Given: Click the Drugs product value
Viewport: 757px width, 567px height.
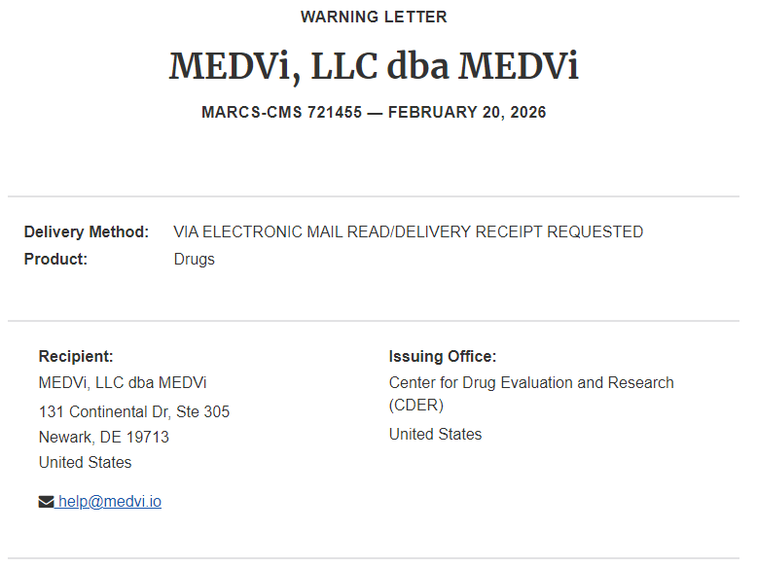Looking at the screenshot, I should (194, 259).
